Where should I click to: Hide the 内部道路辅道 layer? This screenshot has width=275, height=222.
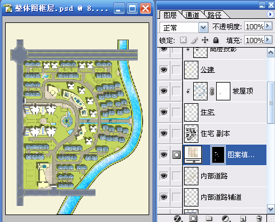click(164, 197)
